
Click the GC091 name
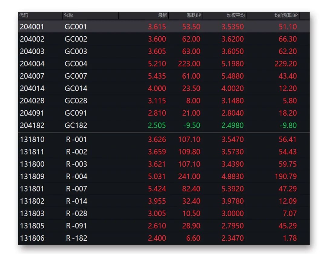click(x=76, y=113)
